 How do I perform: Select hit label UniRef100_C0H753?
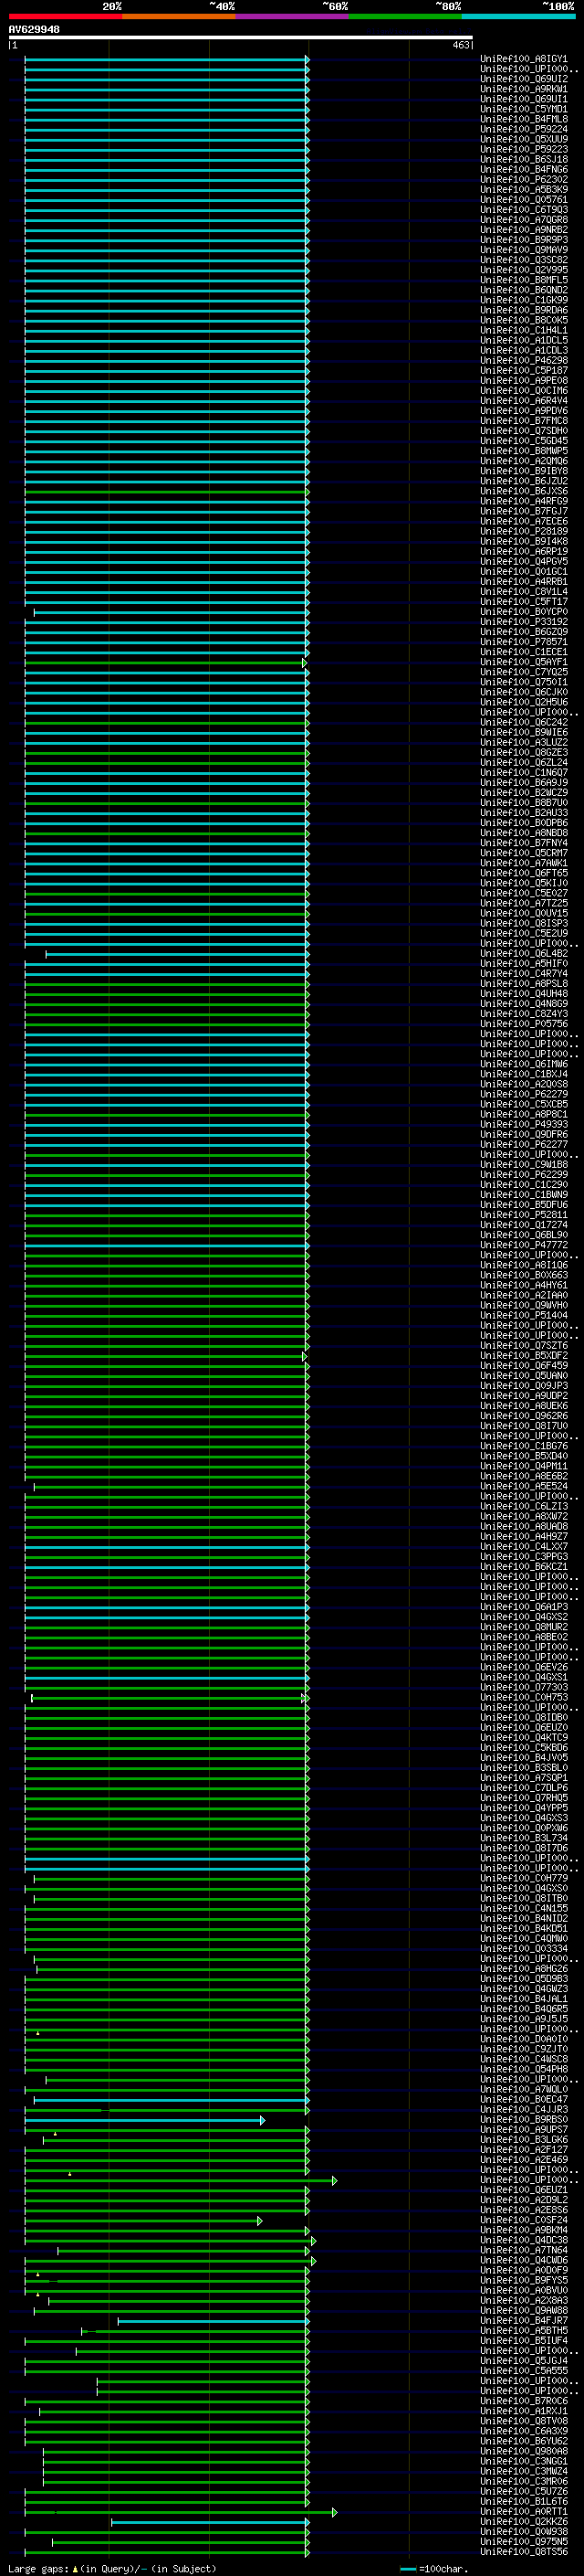click(524, 1697)
